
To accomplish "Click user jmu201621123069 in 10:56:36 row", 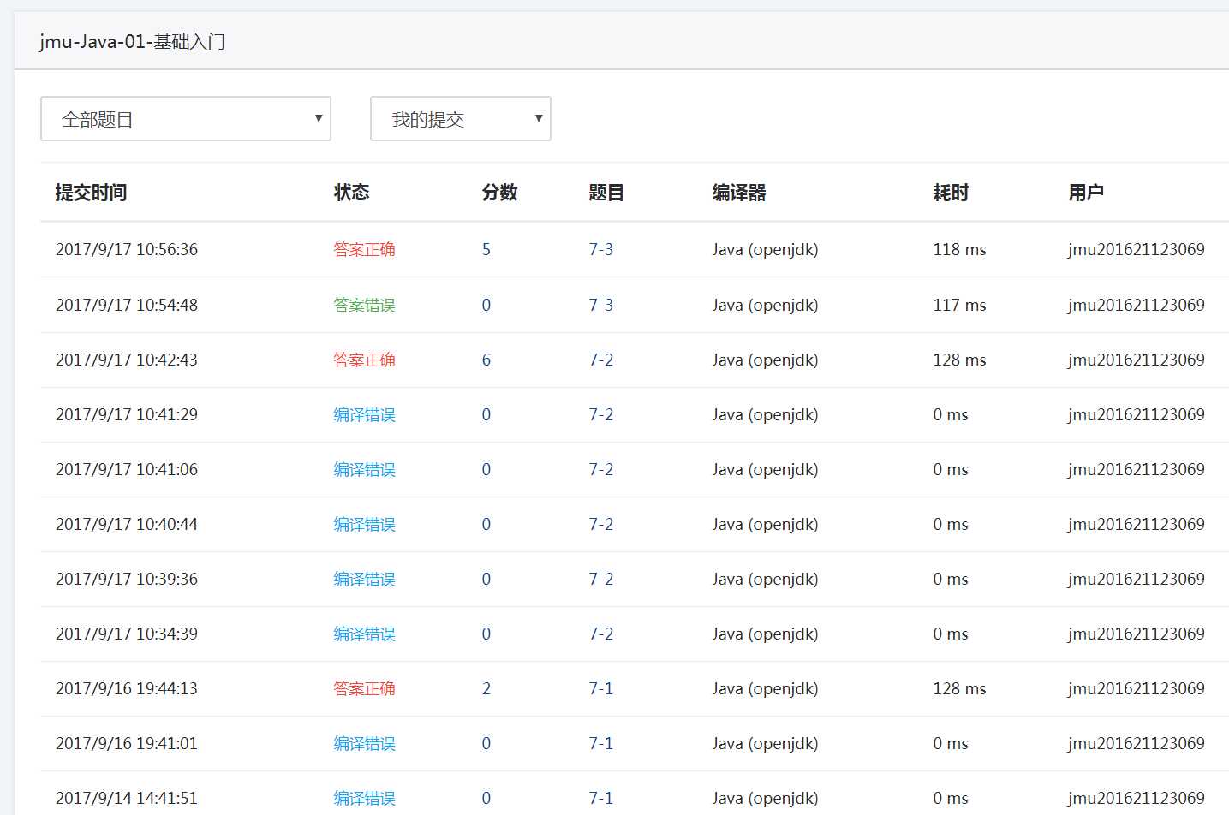I will tap(1137, 250).
